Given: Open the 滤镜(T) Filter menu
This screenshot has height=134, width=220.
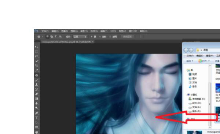Looking at the screenshot, I should 104,31.
